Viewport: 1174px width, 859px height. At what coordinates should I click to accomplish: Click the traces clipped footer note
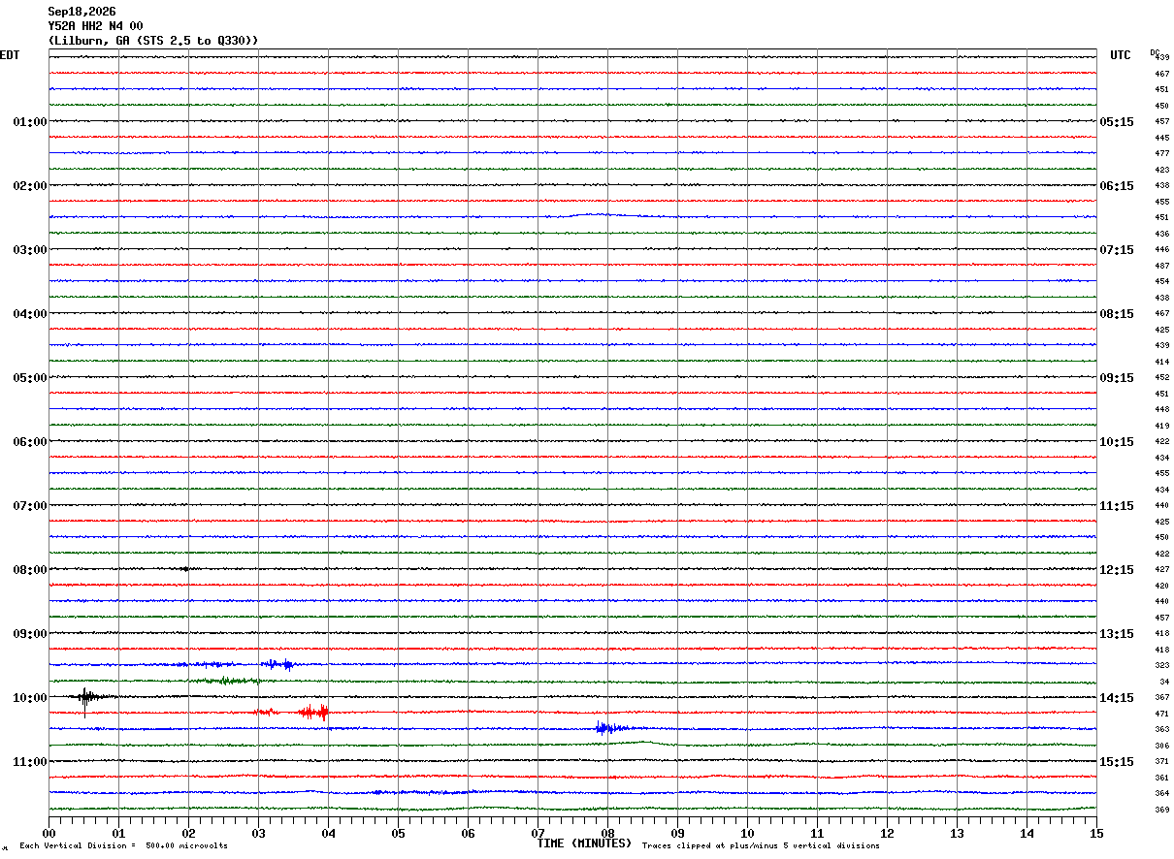(761, 846)
